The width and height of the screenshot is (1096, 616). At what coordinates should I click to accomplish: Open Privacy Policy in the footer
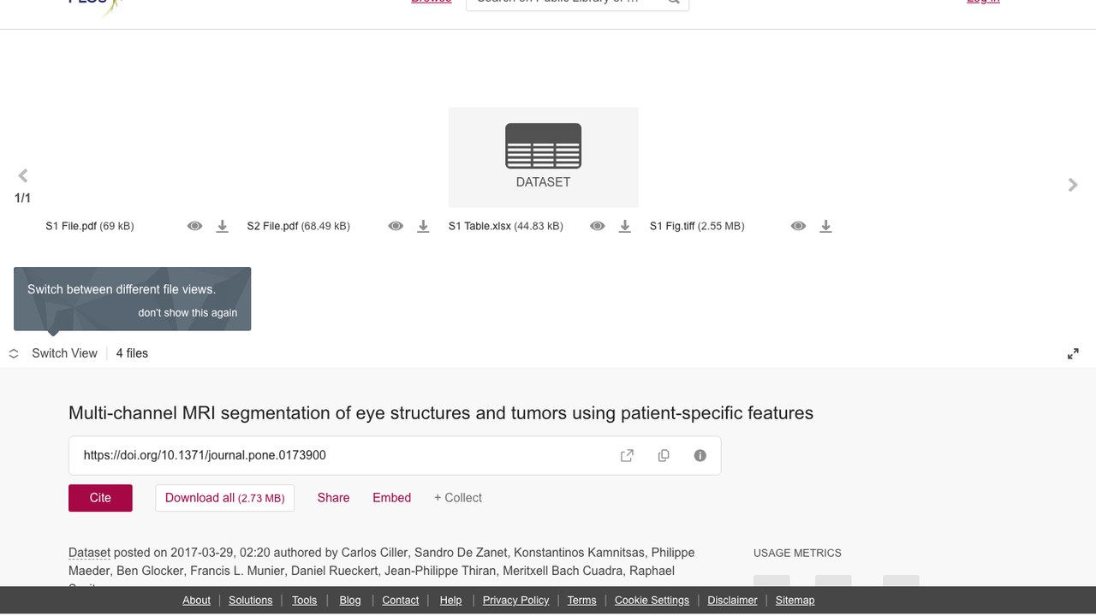[x=515, y=601]
